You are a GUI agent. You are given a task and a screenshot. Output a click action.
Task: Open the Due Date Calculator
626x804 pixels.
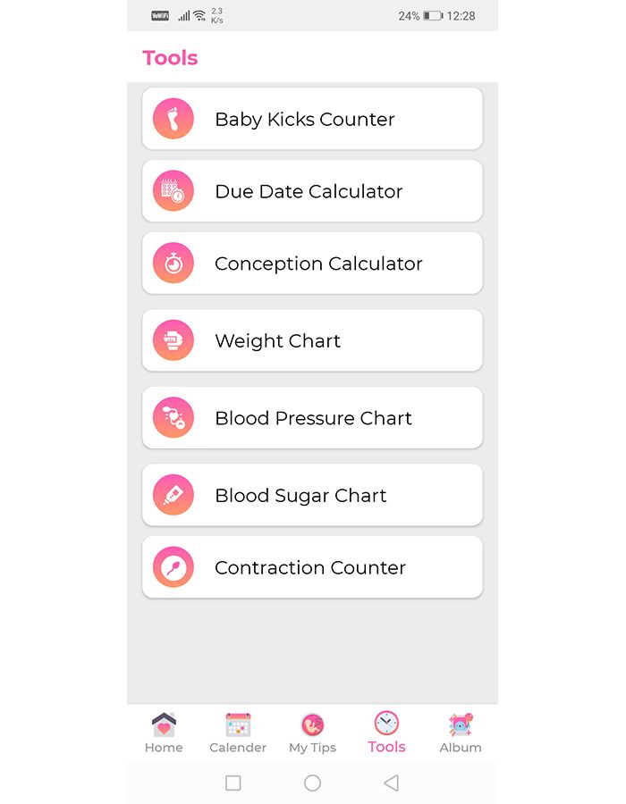[x=309, y=192]
